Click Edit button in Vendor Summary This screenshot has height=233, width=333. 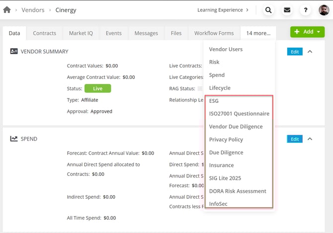coord(295,51)
